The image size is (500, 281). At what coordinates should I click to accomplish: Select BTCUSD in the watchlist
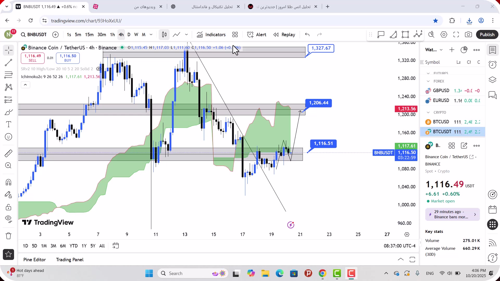(x=453, y=122)
